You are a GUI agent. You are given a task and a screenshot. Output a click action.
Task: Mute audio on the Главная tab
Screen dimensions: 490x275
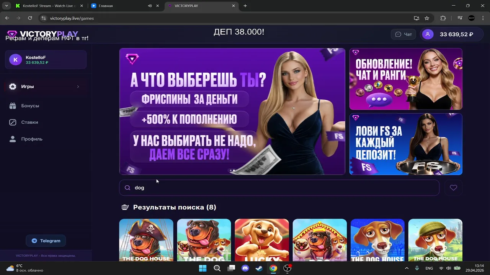pyautogui.click(x=150, y=6)
